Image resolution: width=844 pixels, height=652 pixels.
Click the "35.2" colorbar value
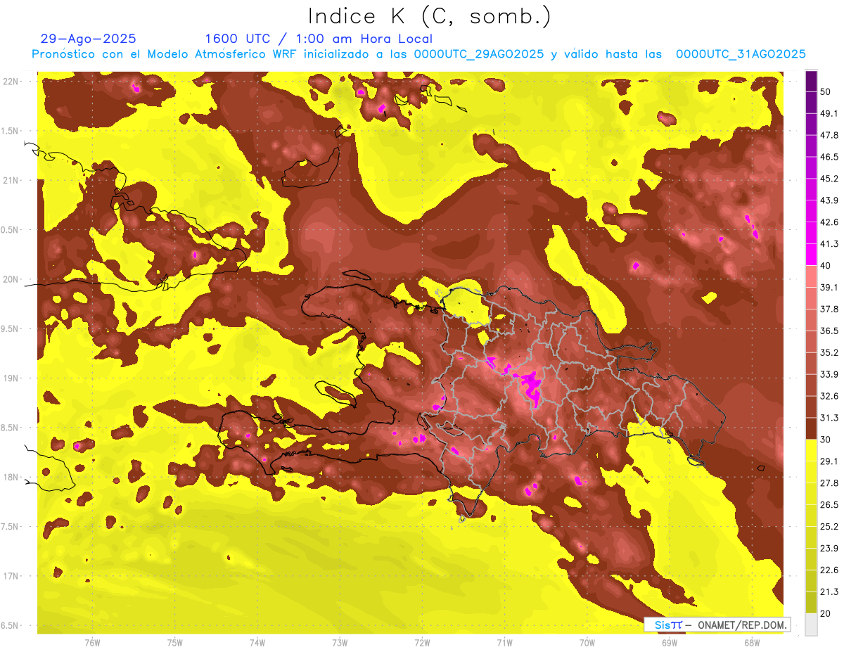point(829,352)
